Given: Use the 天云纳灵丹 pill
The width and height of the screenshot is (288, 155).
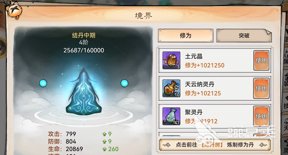Looking at the screenshot, I should pyautogui.click(x=261, y=88).
